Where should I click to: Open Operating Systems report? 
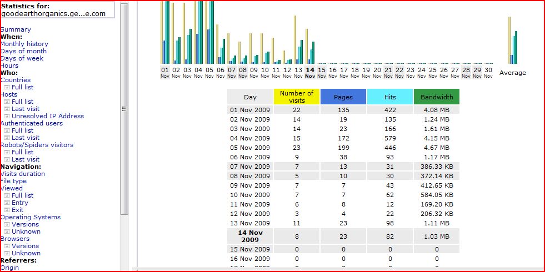[31, 217]
